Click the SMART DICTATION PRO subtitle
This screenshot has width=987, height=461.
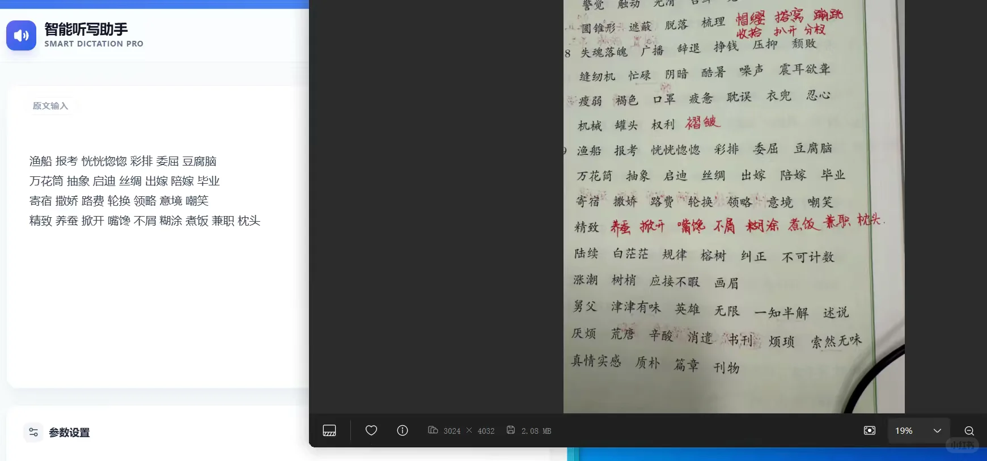click(94, 44)
